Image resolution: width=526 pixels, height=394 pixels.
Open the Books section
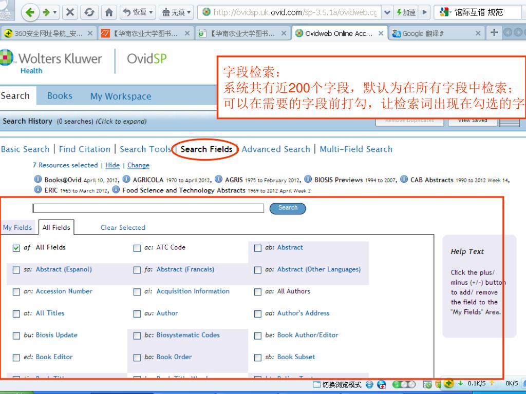[x=60, y=96]
